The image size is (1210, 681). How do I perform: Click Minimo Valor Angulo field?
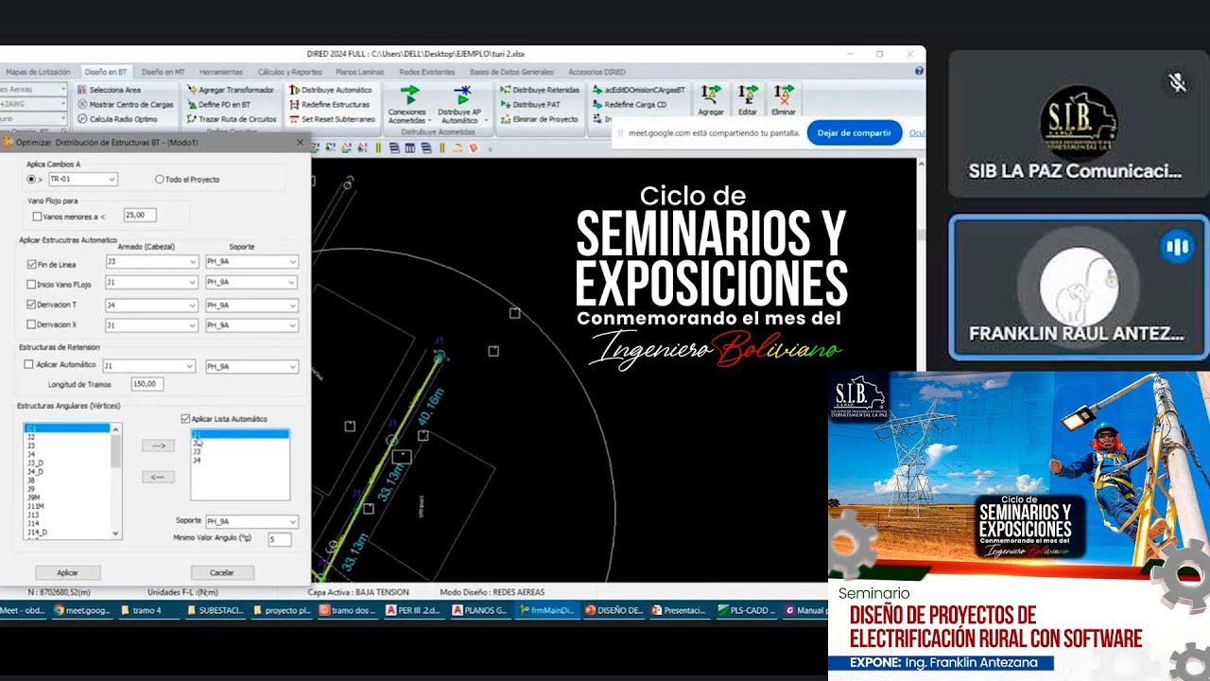pos(279,539)
